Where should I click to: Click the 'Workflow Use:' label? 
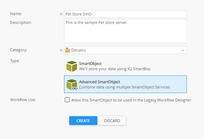[23, 100]
